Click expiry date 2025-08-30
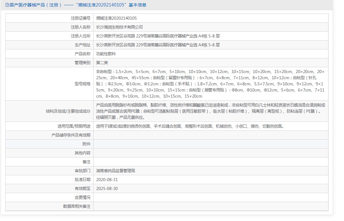344x221 pixels. (x=107, y=188)
